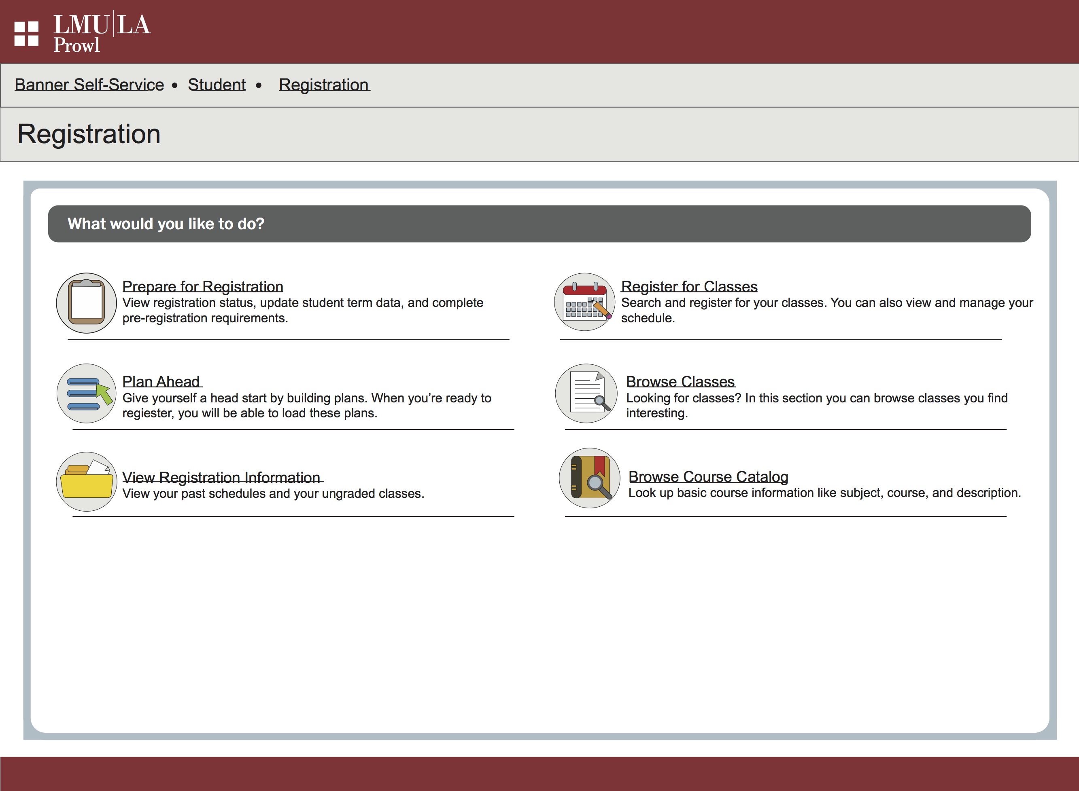
Task: Open the Browse Course Catalog link
Action: point(708,477)
